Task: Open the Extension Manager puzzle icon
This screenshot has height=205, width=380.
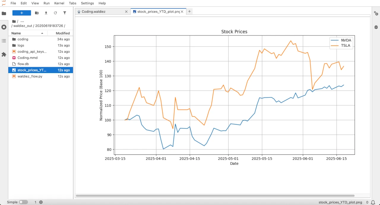Action: pos(4,54)
